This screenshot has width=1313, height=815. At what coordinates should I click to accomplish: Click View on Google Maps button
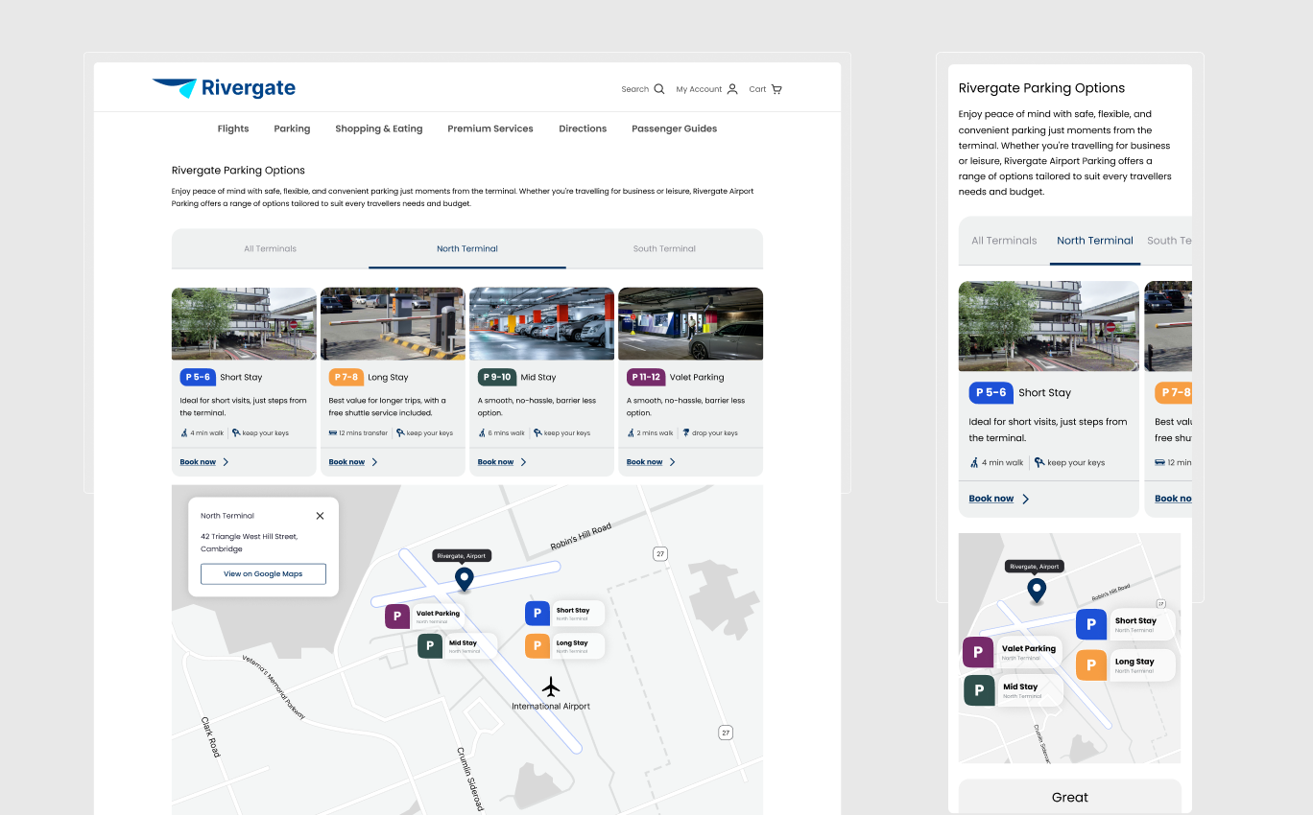(x=263, y=574)
